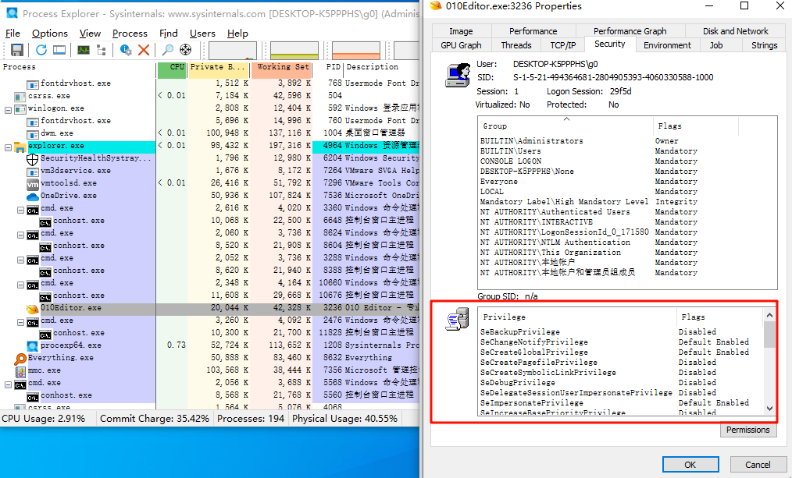The width and height of the screenshot is (792, 478).
Task: Sort by the Working Set column header
Action: point(282,70)
